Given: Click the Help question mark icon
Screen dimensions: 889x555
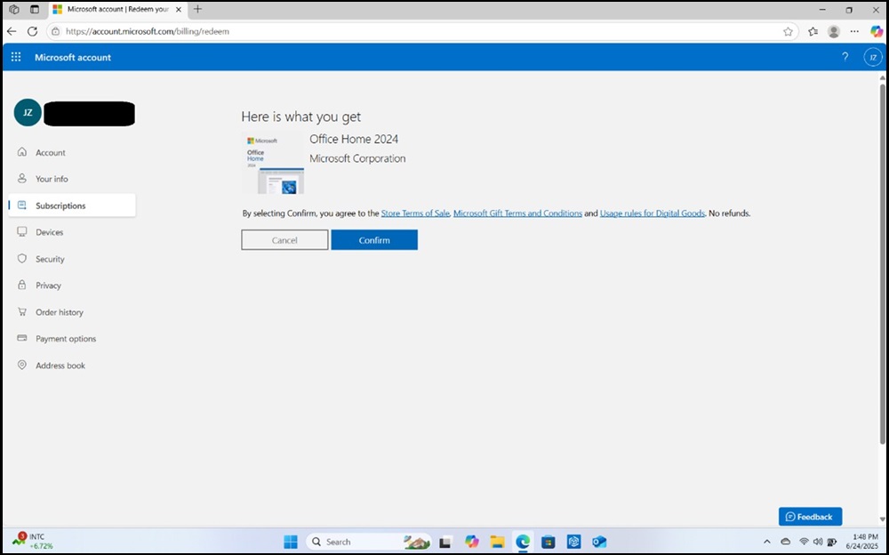Looking at the screenshot, I should (x=845, y=57).
